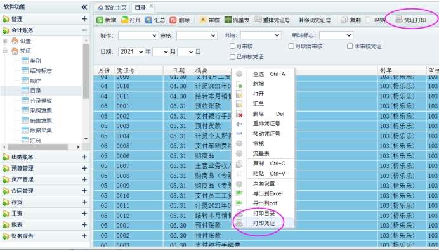Click 移动凭证号 in the toolbar

click(x=315, y=20)
